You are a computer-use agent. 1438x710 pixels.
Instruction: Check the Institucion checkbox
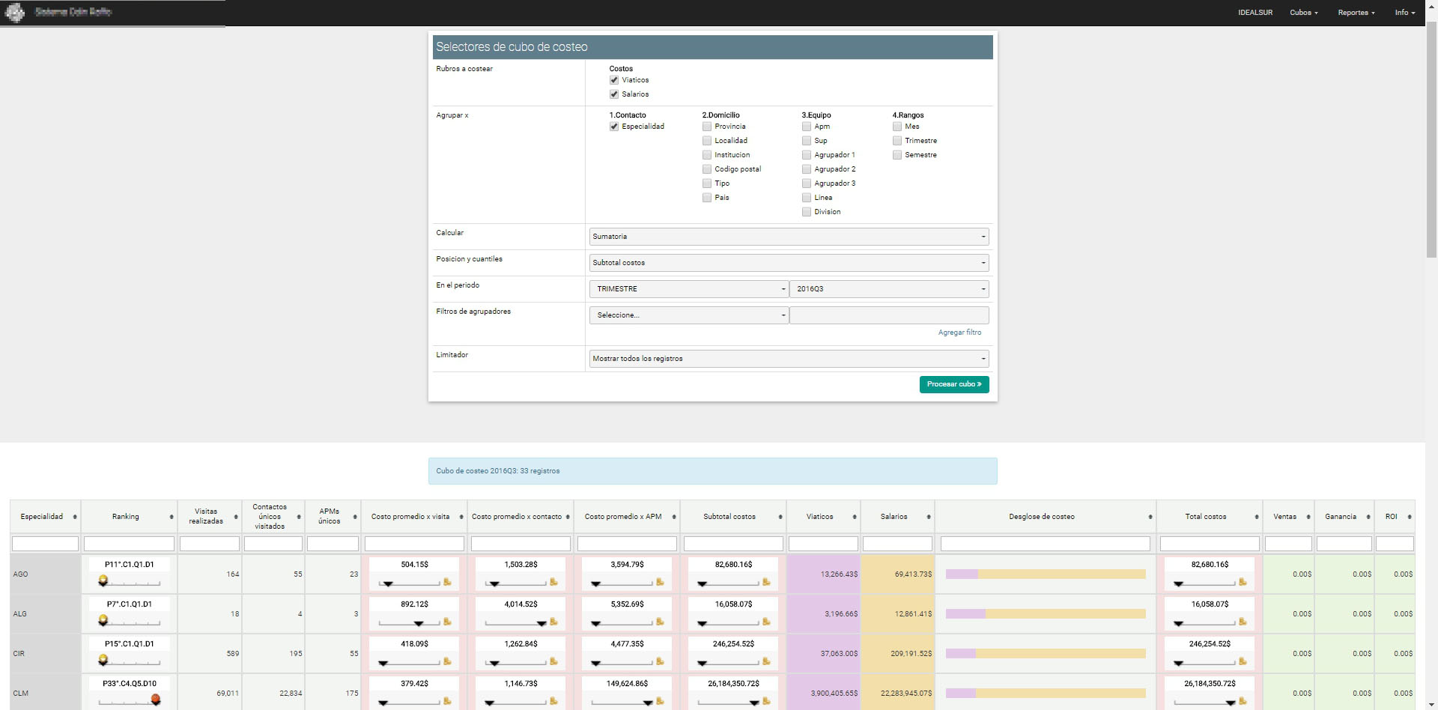tap(707, 155)
